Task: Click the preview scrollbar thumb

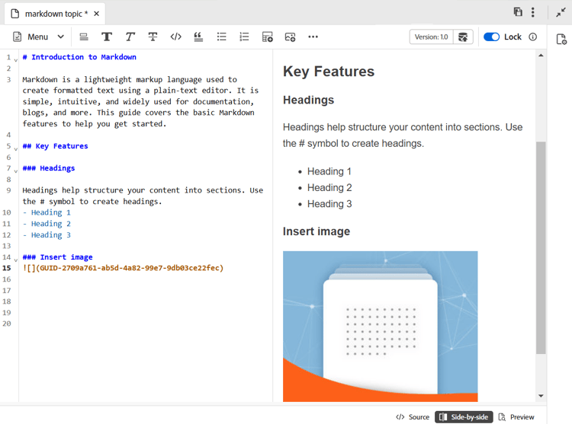Action: (541, 247)
